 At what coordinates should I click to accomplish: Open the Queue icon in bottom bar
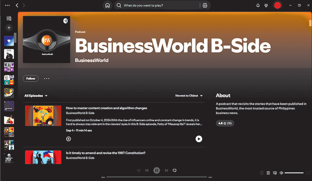coord(268,173)
